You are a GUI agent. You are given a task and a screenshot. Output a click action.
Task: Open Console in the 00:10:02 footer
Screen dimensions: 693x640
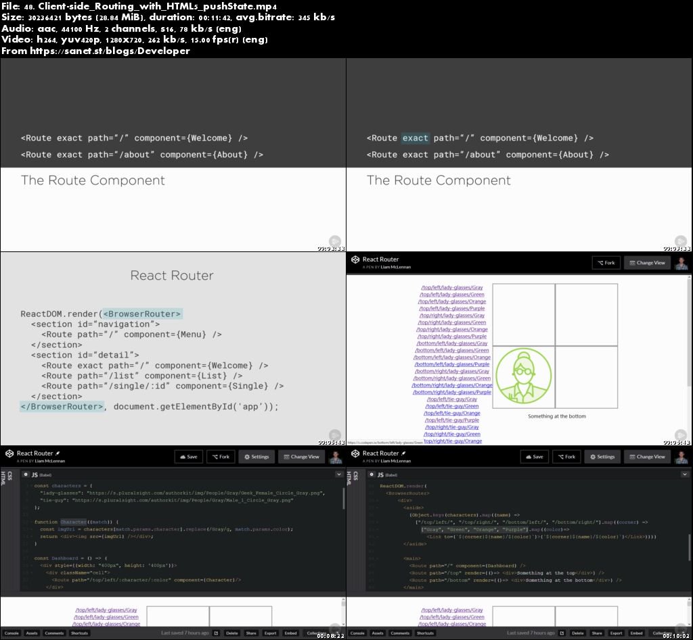(x=357, y=633)
